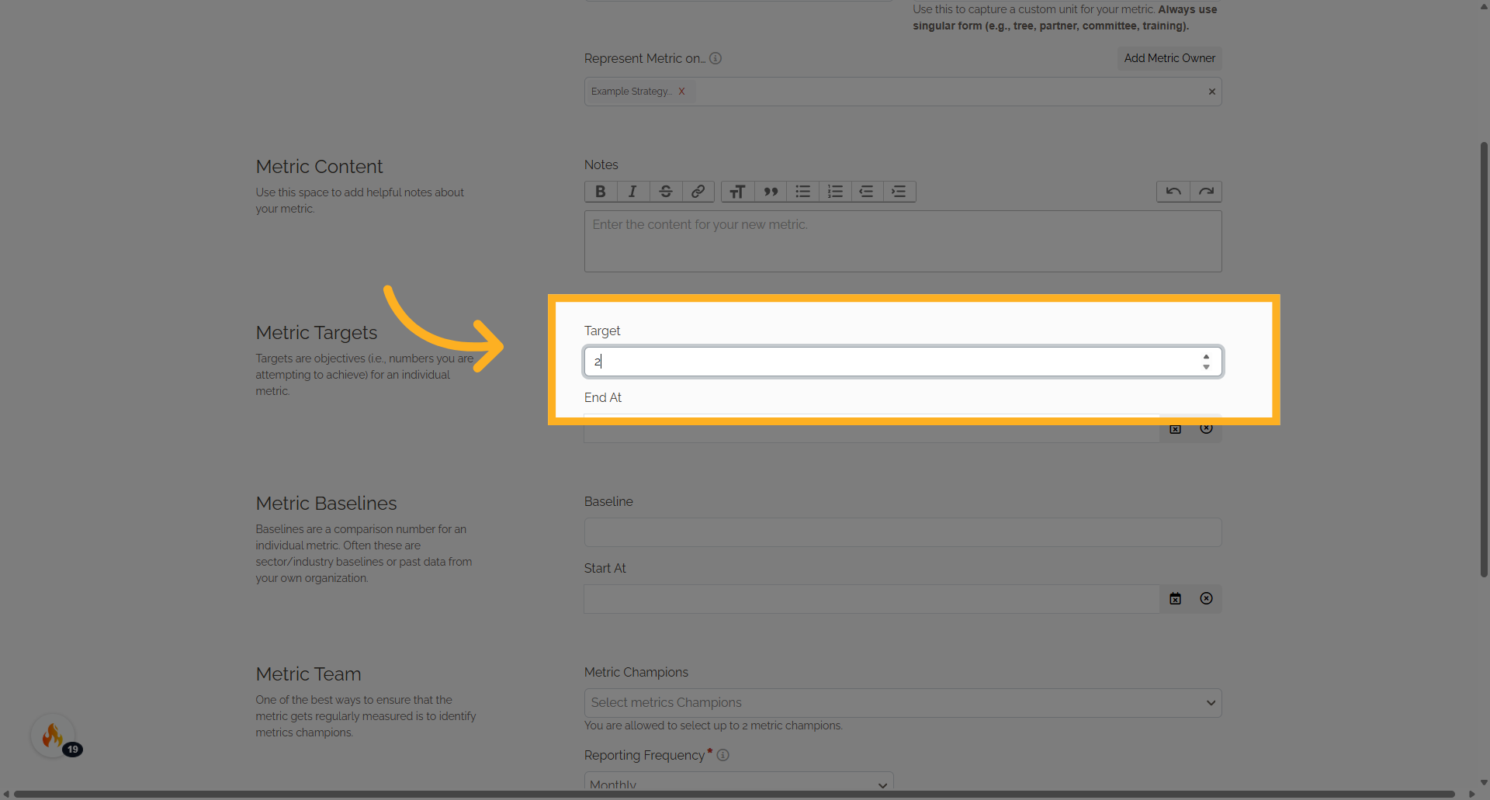Screen dimensions: 1490x800
Task: Clear the Start At date
Action: pyautogui.click(x=1206, y=599)
